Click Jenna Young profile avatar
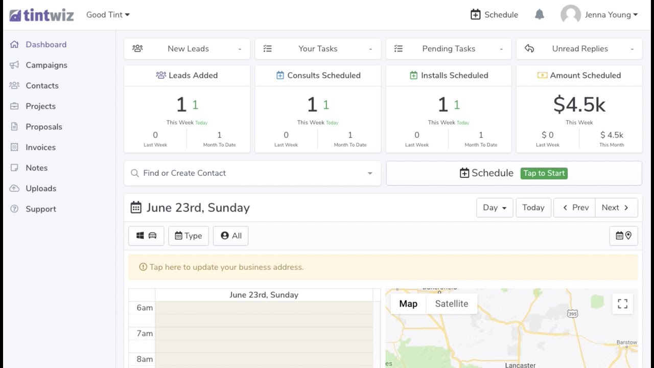This screenshot has width=654, height=368. (x=571, y=15)
